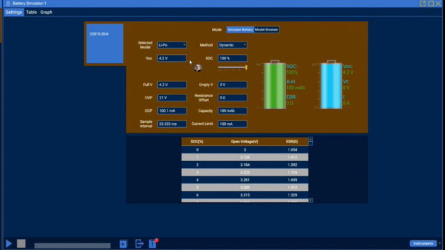Select the ESR cell 1.724
445x250 pixels.
click(x=292, y=172)
